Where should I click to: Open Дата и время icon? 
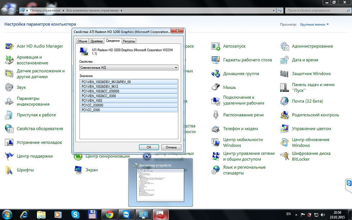(x=284, y=60)
